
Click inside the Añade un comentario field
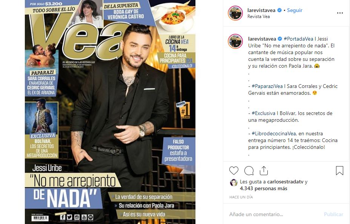[x=275, y=214]
